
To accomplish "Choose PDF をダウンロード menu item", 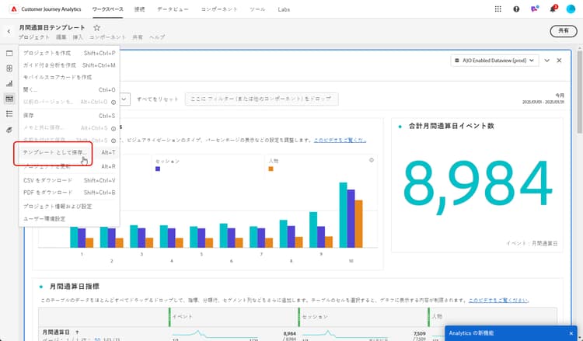I will (69, 193).
